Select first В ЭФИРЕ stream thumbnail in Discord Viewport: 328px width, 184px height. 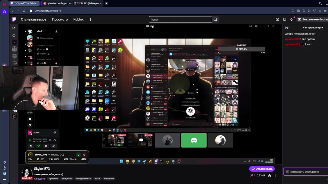point(115,140)
